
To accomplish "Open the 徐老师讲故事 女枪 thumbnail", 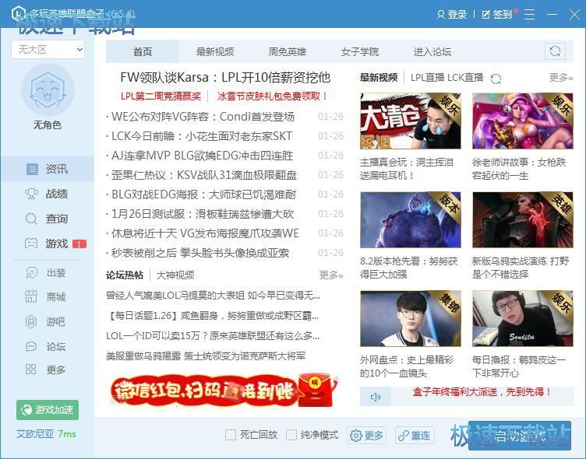I will pos(522,121).
